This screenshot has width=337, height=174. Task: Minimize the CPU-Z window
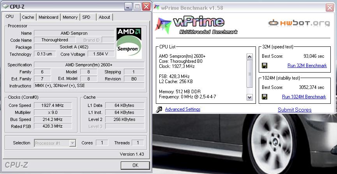[128, 7]
